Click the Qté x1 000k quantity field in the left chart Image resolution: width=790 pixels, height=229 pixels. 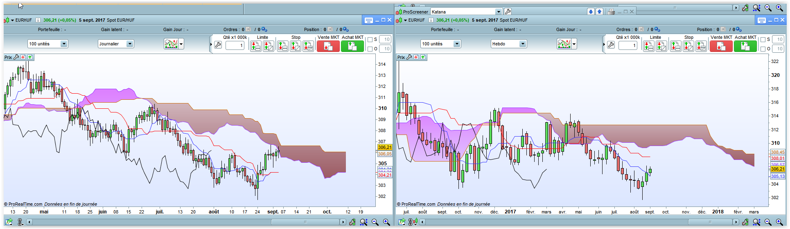coord(235,45)
